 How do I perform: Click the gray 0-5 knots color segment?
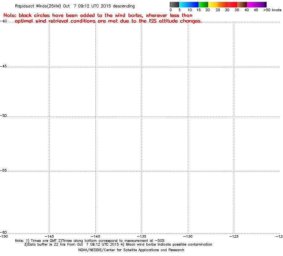[174, 4]
